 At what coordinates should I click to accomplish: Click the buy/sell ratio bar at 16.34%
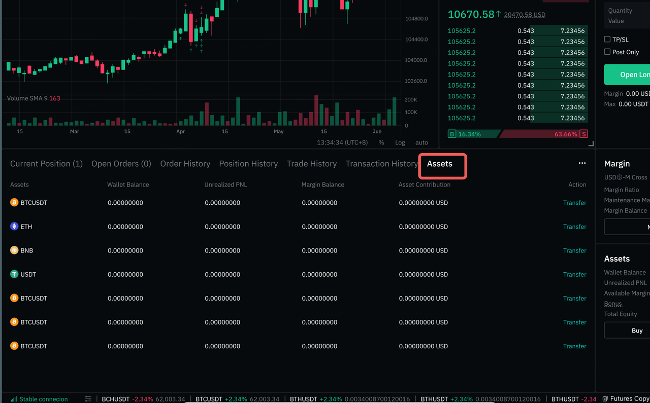click(472, 134)
